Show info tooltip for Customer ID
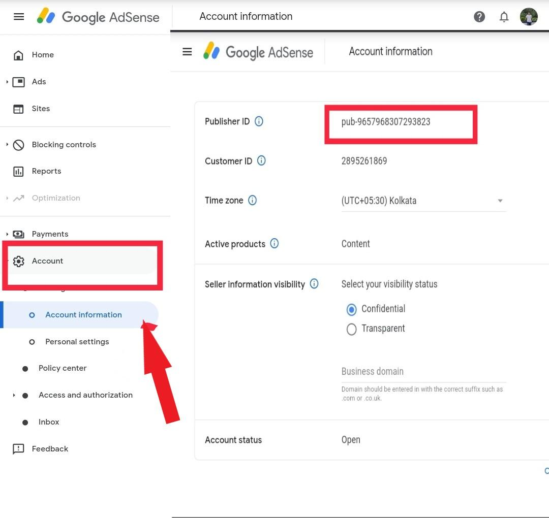Image resolution: width=549 pixels, height=518 pixels. 261,160
